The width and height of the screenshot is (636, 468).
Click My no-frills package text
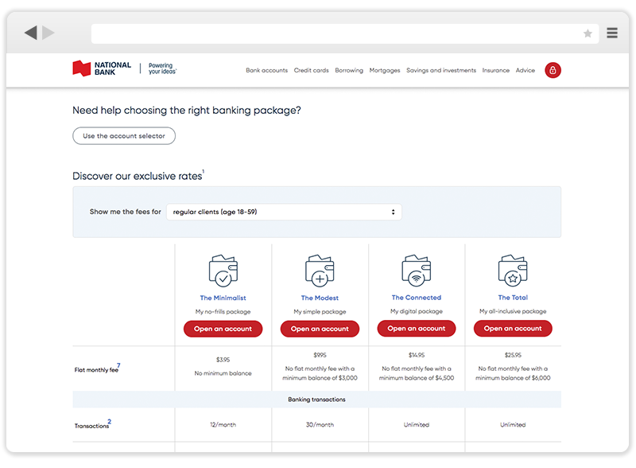pyautogui.click(x=223, y=311)
